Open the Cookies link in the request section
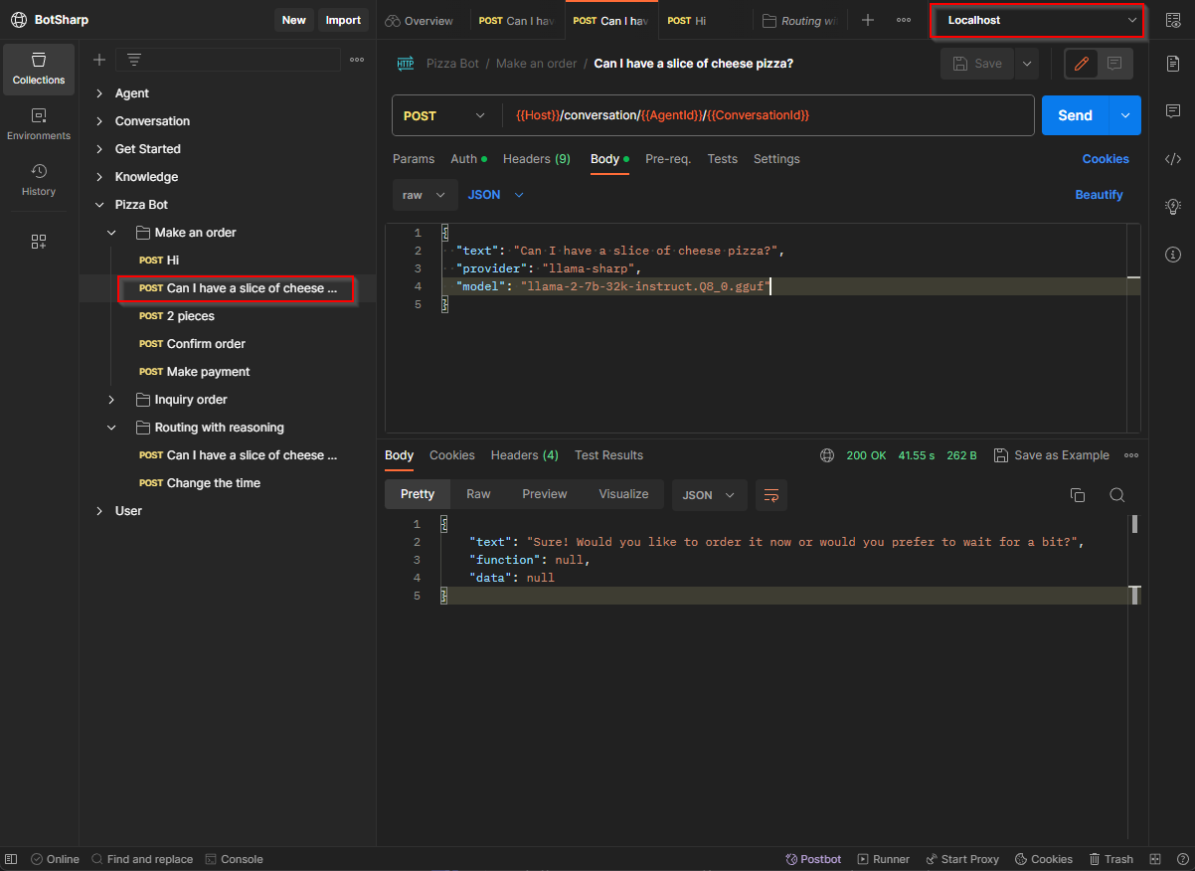The image size is (1195, 871). 1106,159
